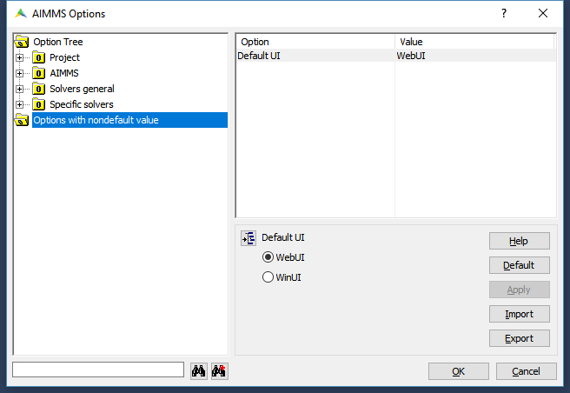The width and height of the screenshot is (570, 393).
Task: Click the Project folder icon
Action: tap(38, 57)
